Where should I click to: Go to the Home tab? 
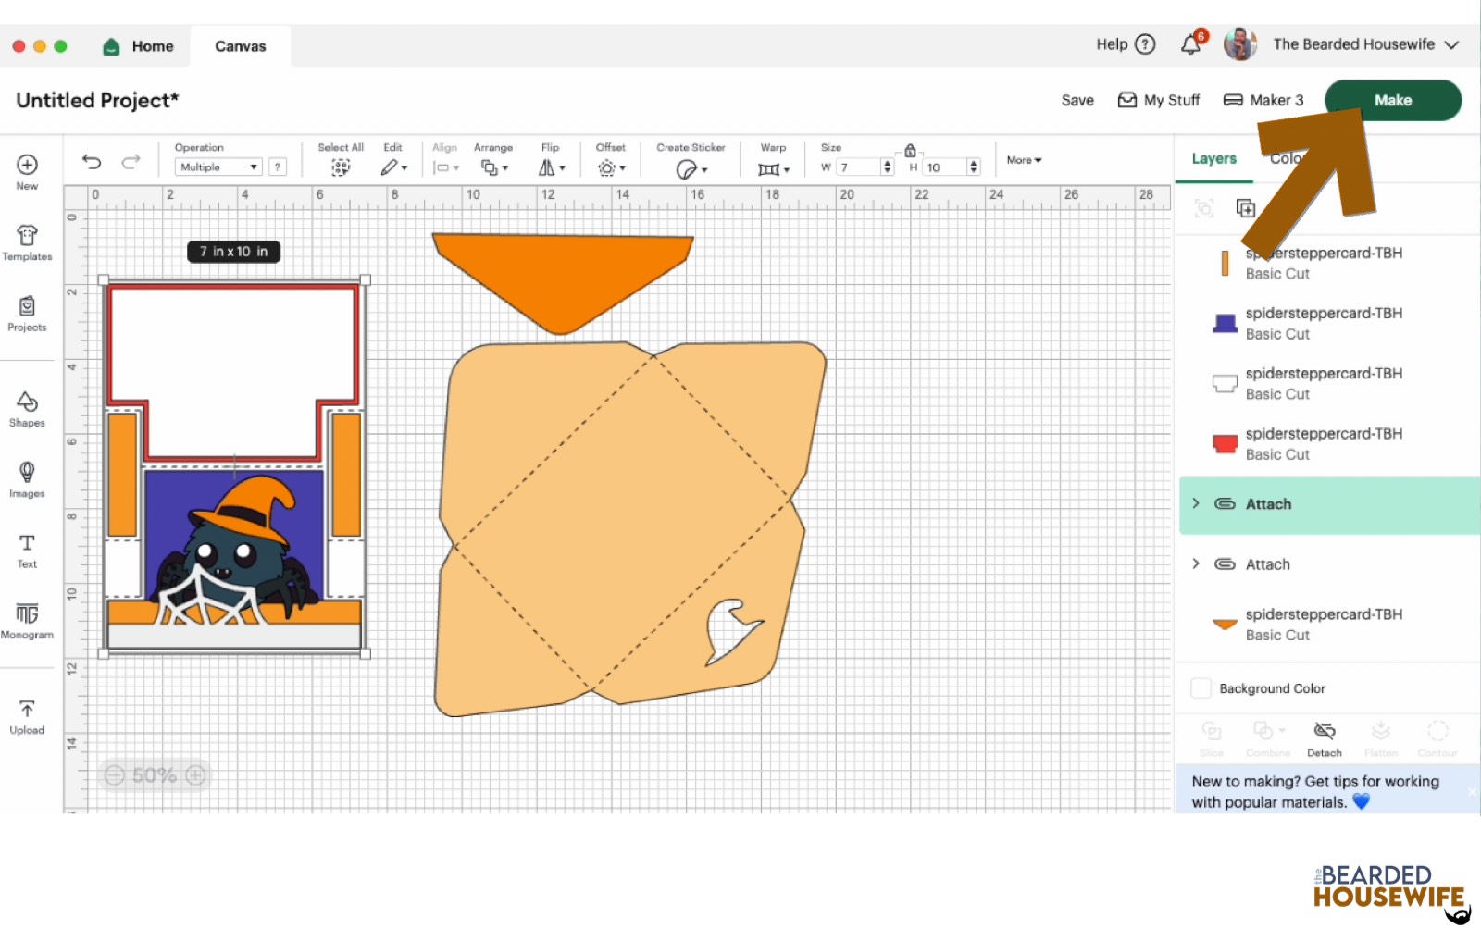[139, 46]
